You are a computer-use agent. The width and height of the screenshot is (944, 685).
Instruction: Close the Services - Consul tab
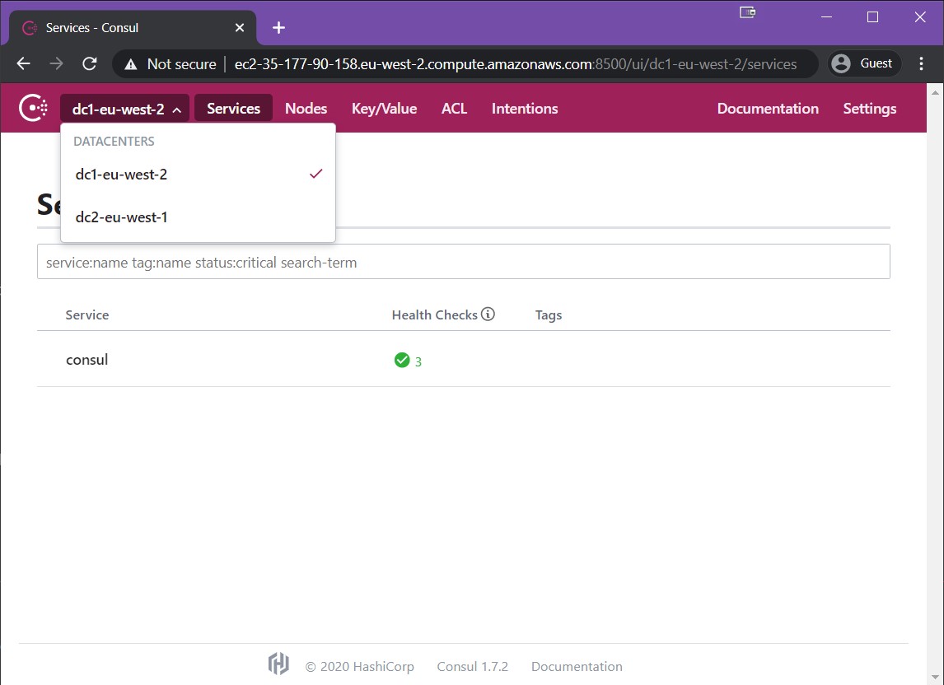[240, 28]
